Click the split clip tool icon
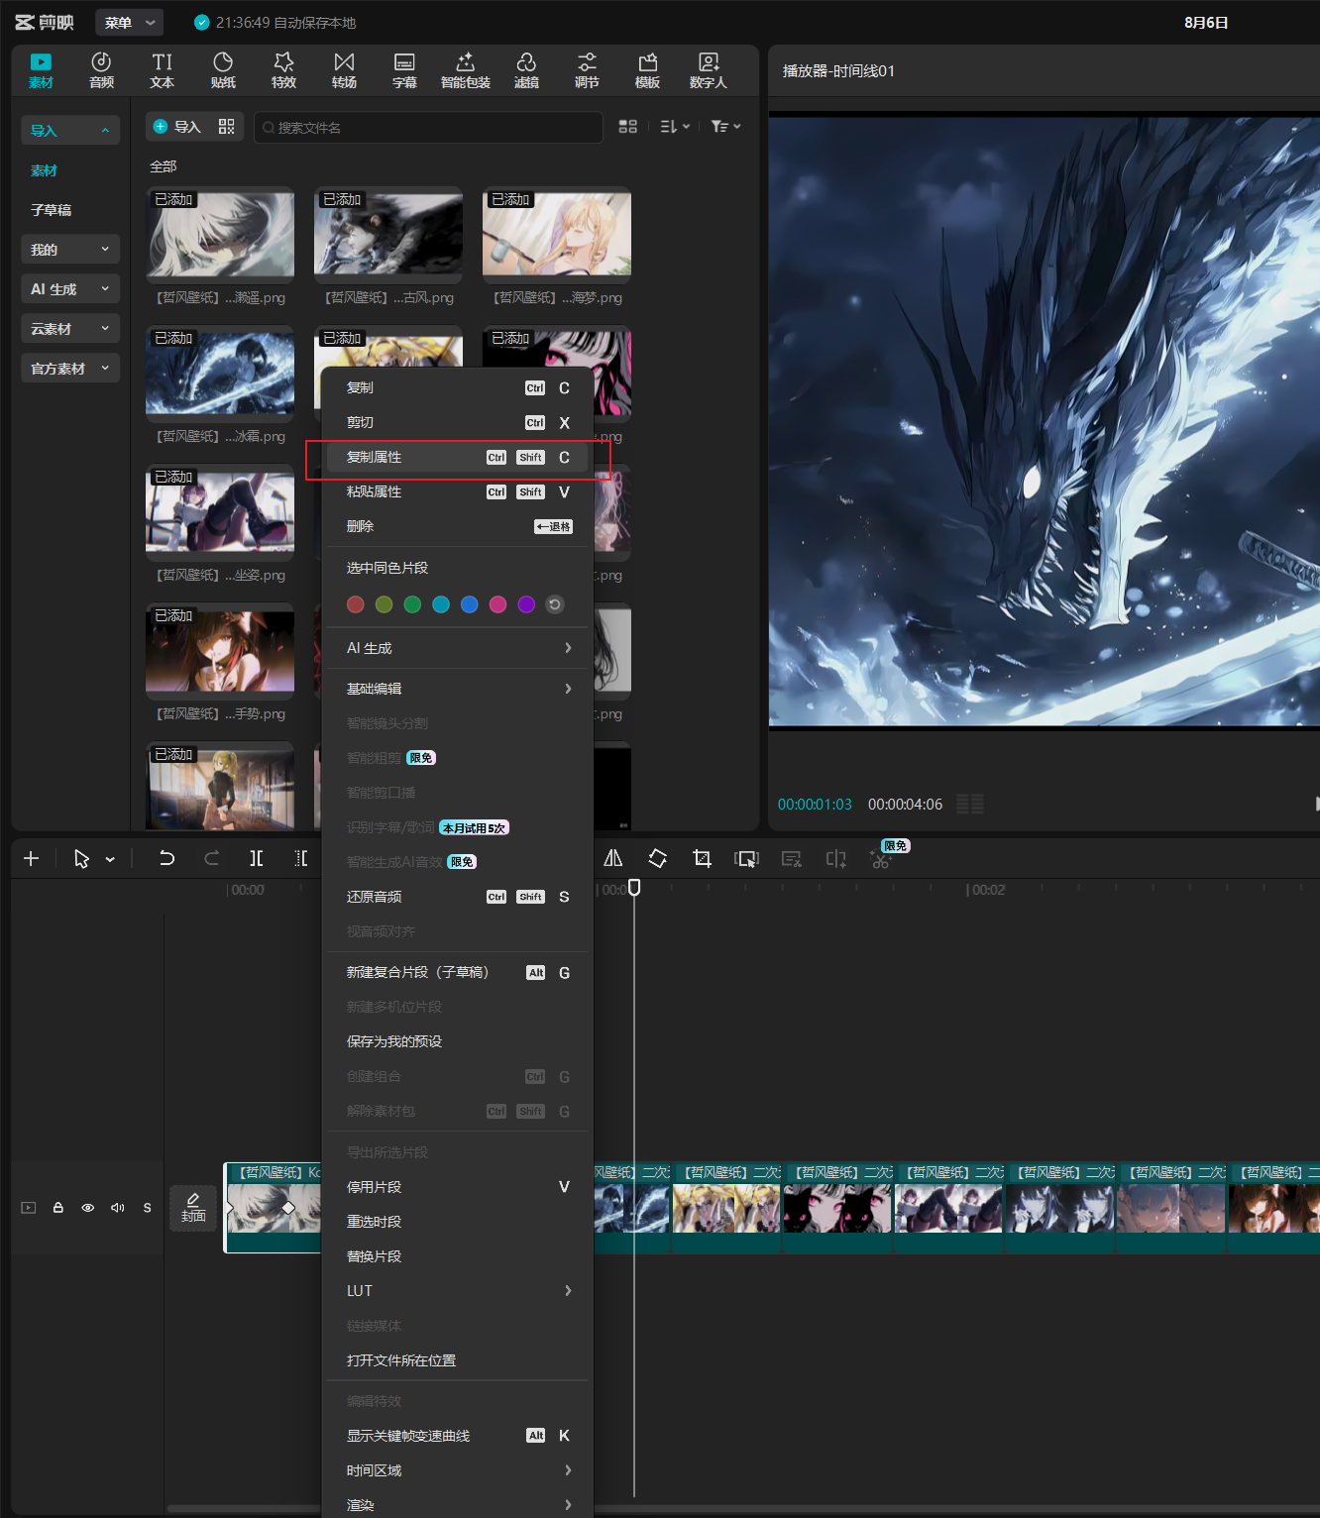 pos(256,858)
